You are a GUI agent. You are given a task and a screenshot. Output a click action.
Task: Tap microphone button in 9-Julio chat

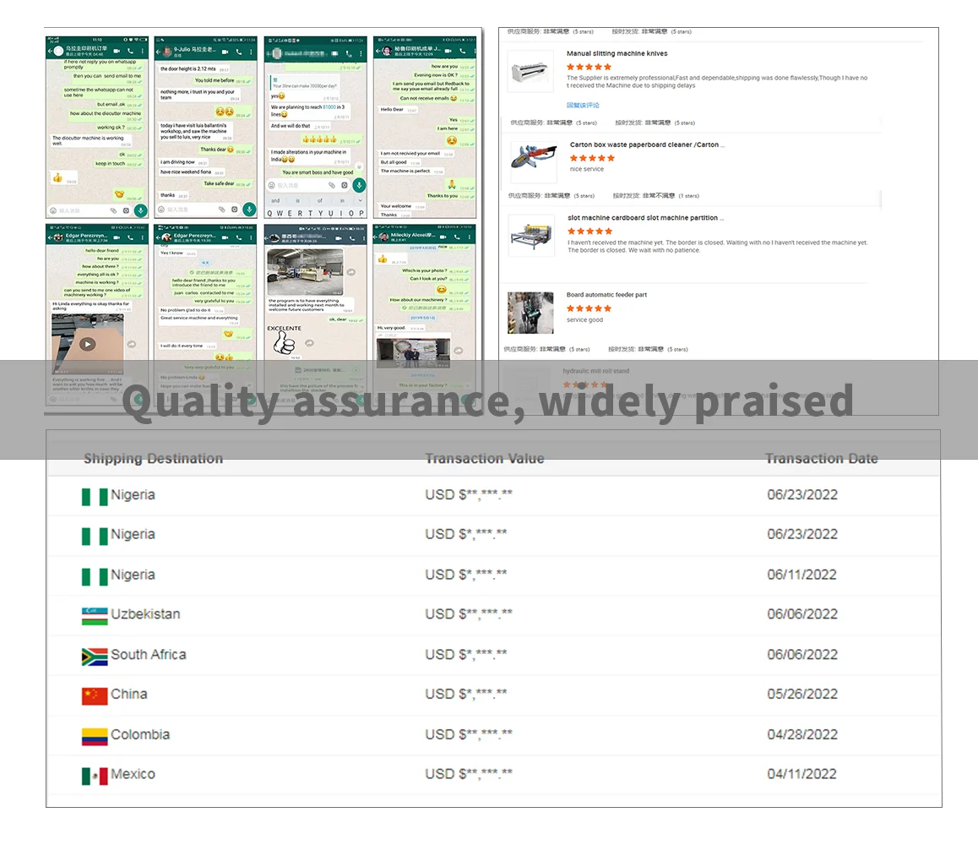(x=249, y=210)
